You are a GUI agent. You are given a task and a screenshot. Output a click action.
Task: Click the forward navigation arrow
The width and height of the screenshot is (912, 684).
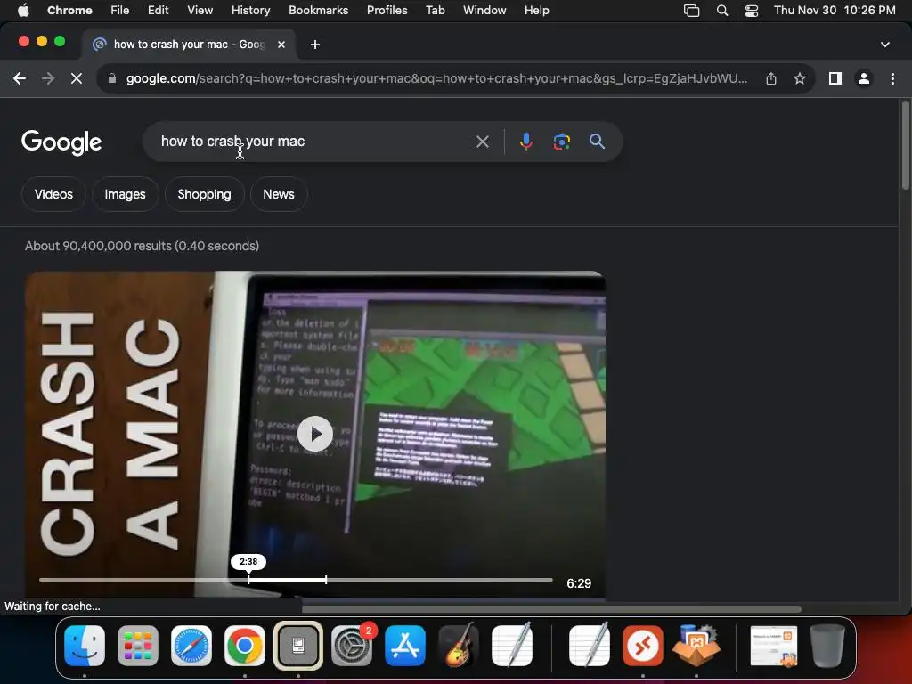coord(48,78)
